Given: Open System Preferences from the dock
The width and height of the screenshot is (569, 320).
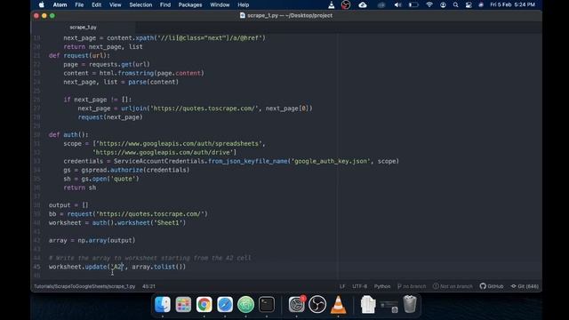Looking at the screenshot, I should pyautogui.click(x=296, y=304).
